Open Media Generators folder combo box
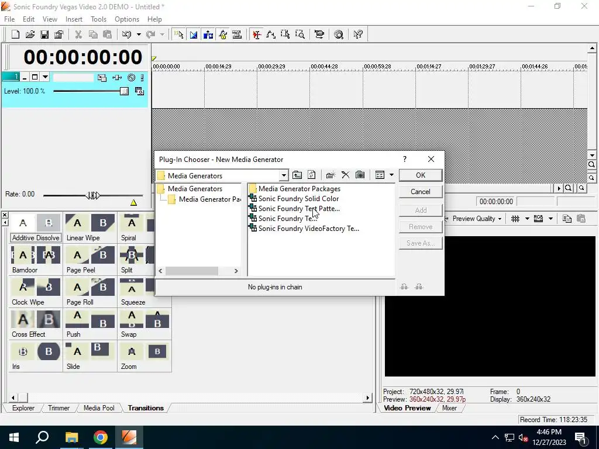599x449 pixels. tap(222, 175)
